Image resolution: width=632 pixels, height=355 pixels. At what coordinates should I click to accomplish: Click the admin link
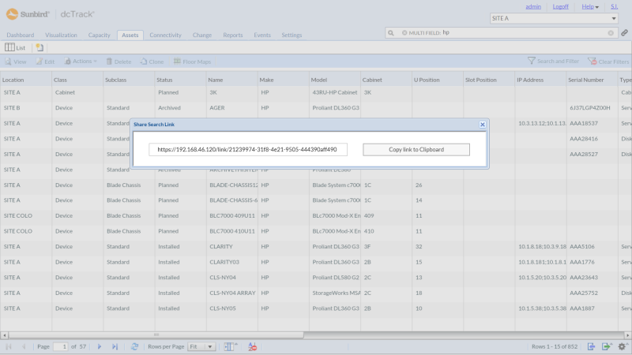pyautogui.click(x=533, y=6)
